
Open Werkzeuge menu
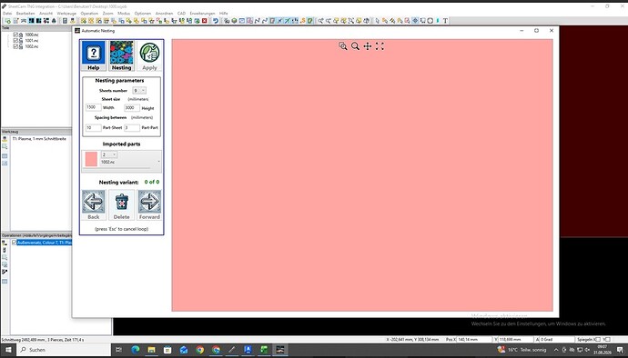(x=66, y=14)
